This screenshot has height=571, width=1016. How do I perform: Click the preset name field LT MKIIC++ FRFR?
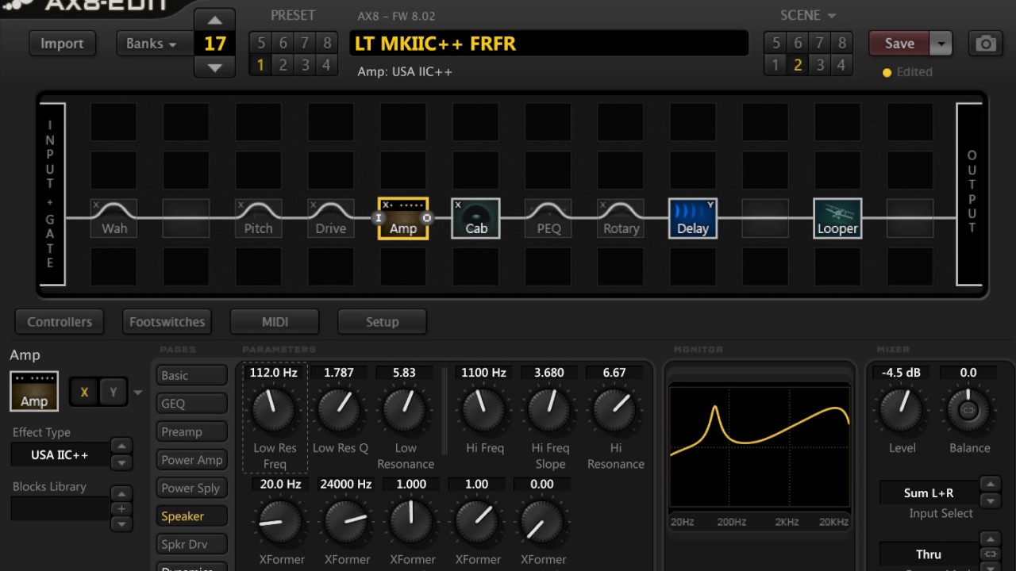(548, 44)
